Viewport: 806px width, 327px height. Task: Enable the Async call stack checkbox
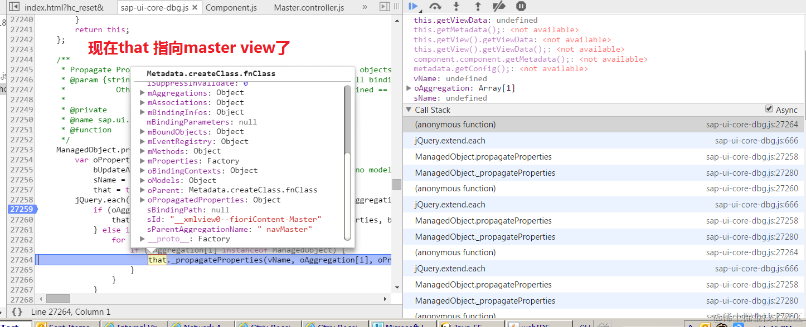point(769,109)
